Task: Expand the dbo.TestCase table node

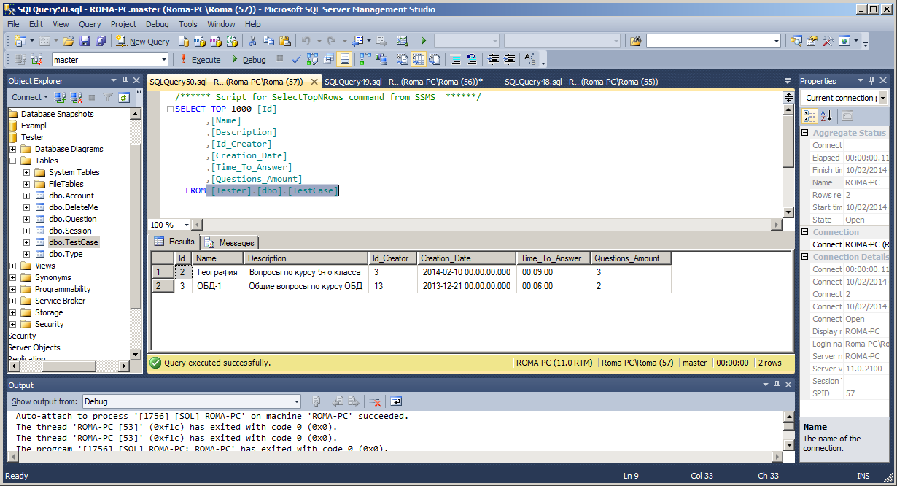Action: [27, 242]
